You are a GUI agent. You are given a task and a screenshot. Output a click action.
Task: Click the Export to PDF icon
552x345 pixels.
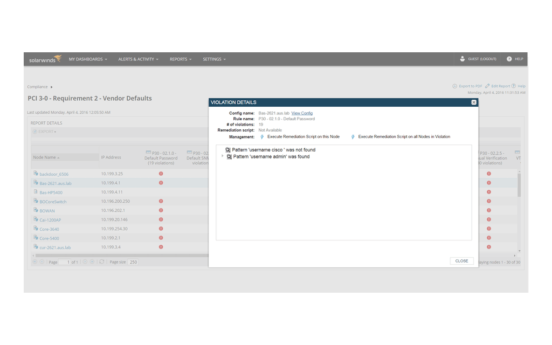456,86
